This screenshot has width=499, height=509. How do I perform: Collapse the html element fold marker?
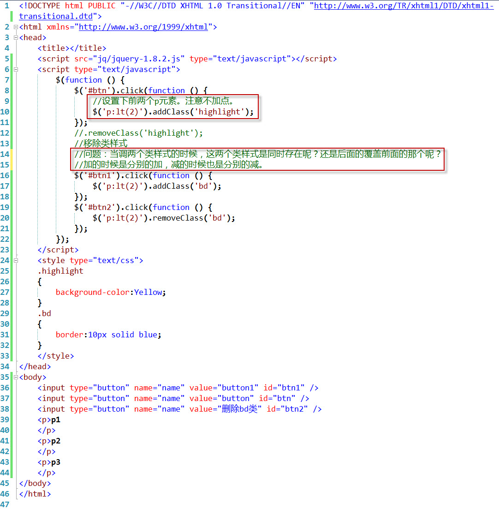[x=16, y=27]
